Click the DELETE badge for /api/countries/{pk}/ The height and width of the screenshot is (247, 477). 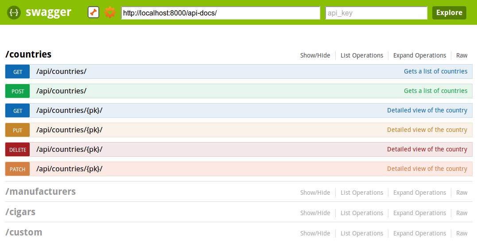tap(18, 150)
